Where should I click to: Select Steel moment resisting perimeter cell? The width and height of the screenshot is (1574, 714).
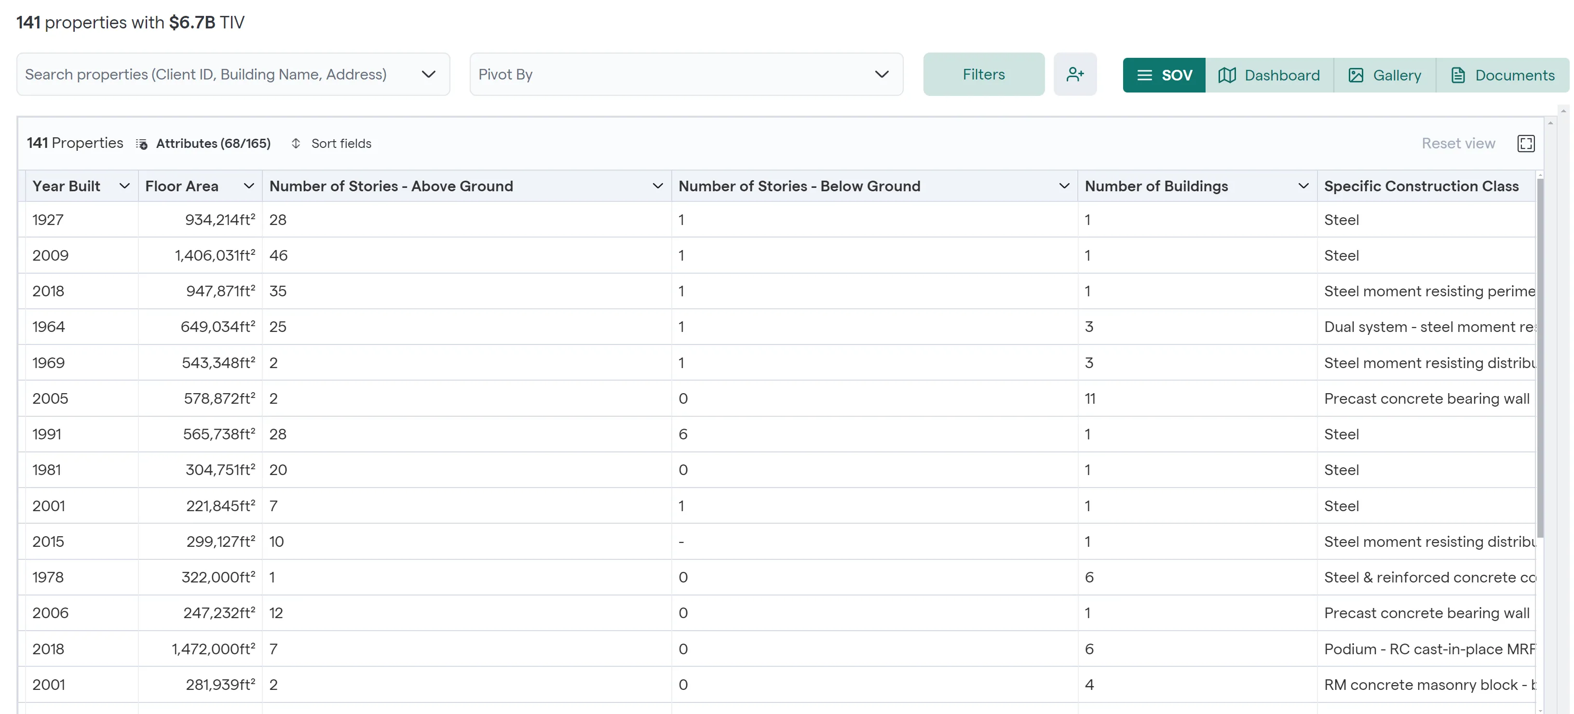1426,291
